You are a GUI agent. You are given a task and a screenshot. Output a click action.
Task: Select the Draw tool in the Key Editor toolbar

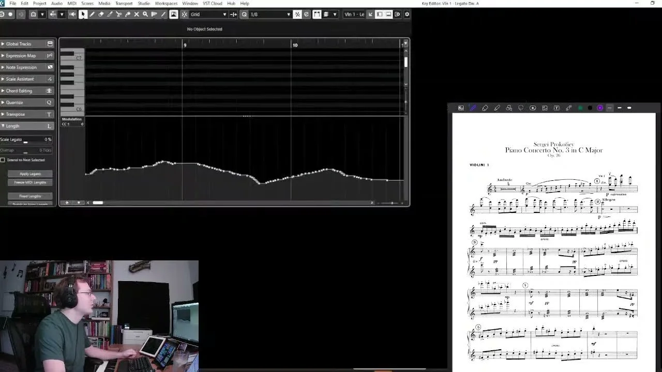92,14
